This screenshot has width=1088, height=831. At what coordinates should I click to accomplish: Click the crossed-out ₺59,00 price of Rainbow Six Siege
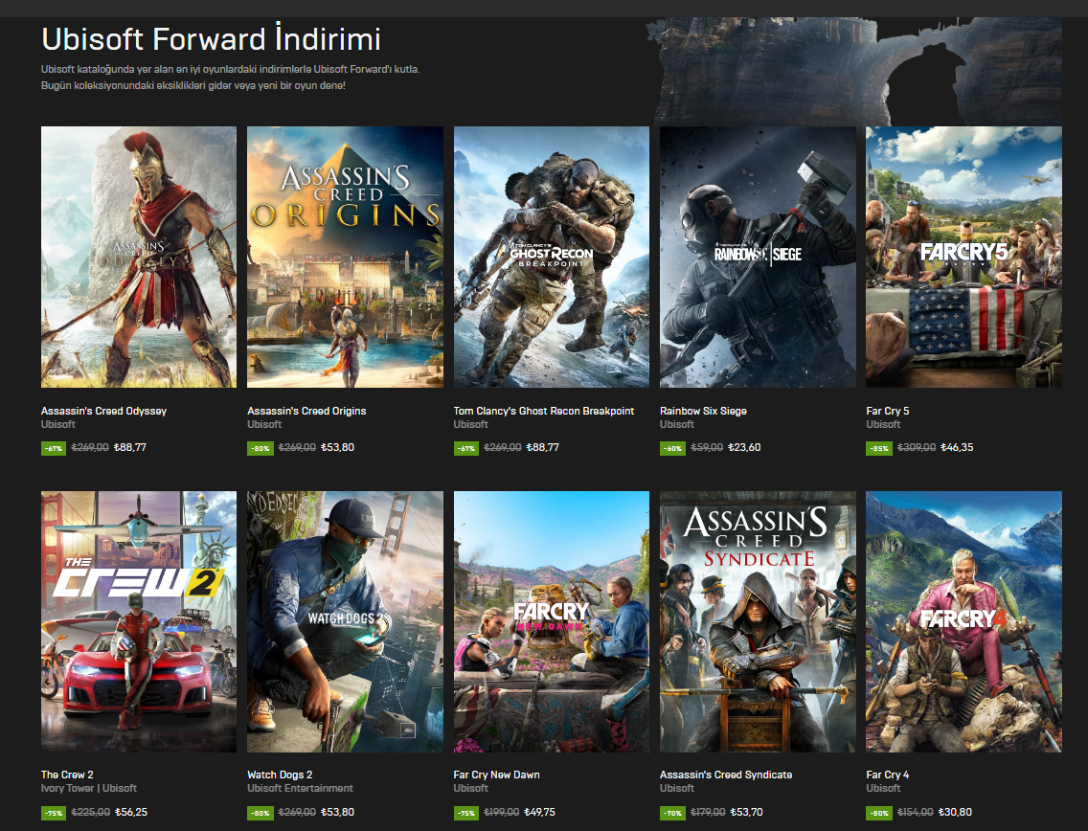point(707,447)
